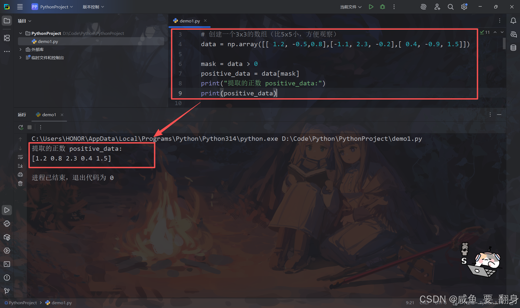This screenshot has width=520, height=308.
Task: Open the 版本控制 dropdown menu
Action: [93, 7]
